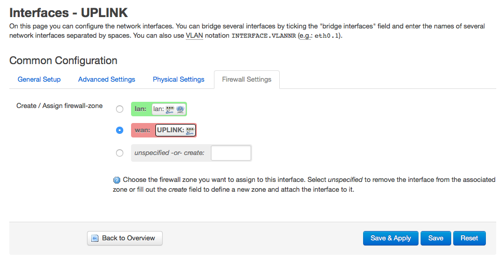Click the Save & Apply button
Viewport: 504px width, 261px height.
[x=391, y=238]
